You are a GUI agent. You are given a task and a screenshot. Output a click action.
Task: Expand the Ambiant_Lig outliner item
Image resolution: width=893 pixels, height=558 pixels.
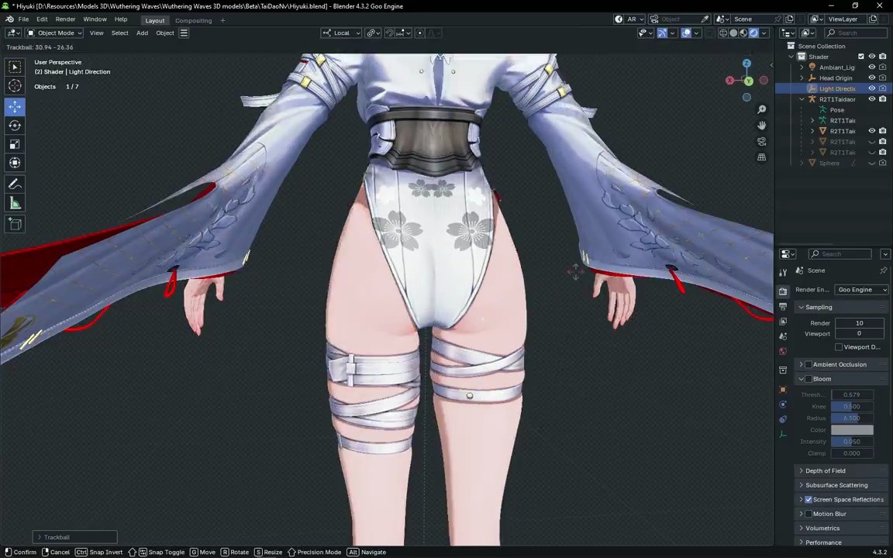tap(802, 67)
